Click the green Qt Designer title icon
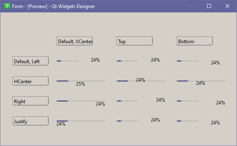 click(x=7, y=6)
